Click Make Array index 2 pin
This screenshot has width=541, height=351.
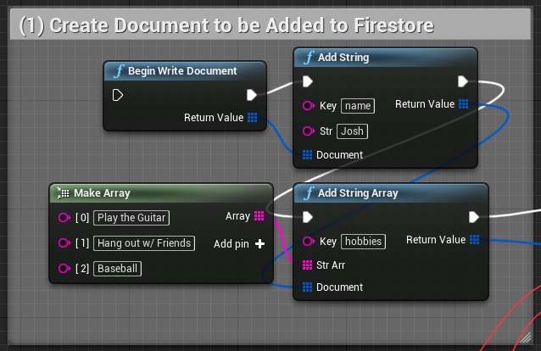64,268
